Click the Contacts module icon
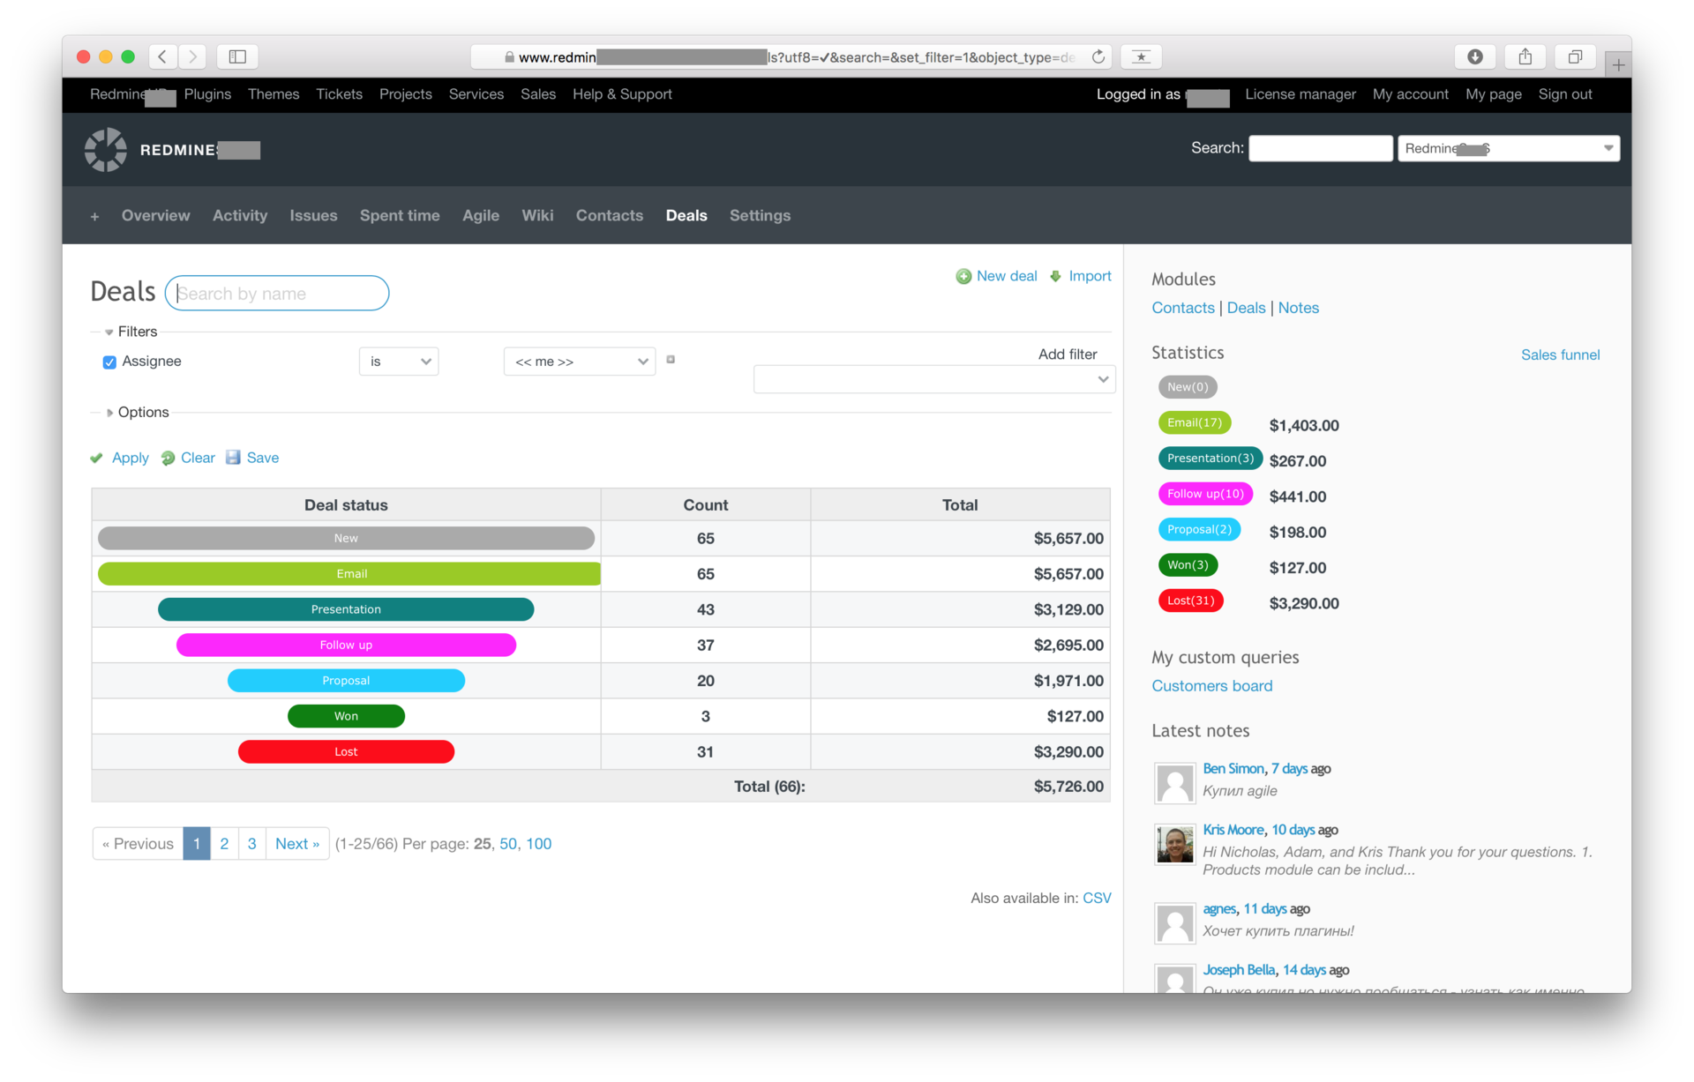This screenshot has height=1082, width=1694. [x=1181, y=307]
